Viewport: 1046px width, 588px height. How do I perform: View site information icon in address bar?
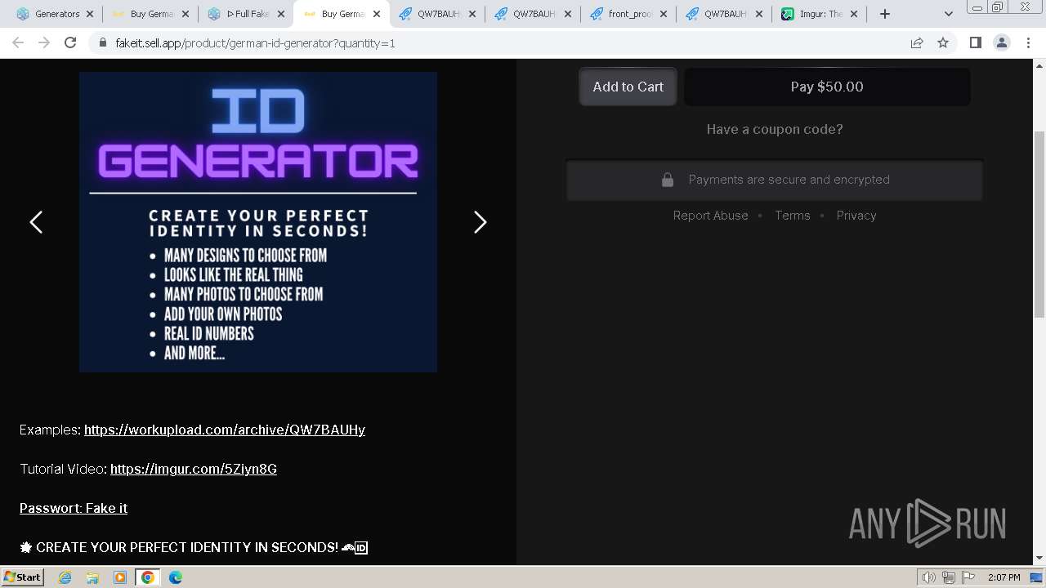pos(102,42)
